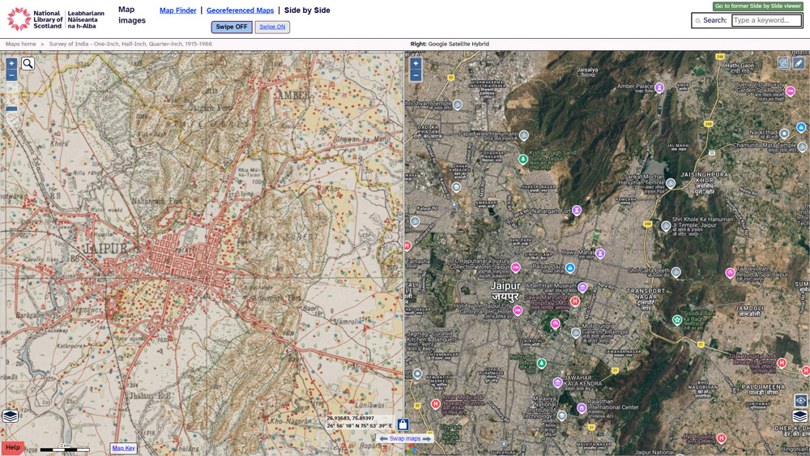Image resolution: width=810 pixels, height=456 pixels.
Task: Click the Swap maps button
Action: click(405, 438)
